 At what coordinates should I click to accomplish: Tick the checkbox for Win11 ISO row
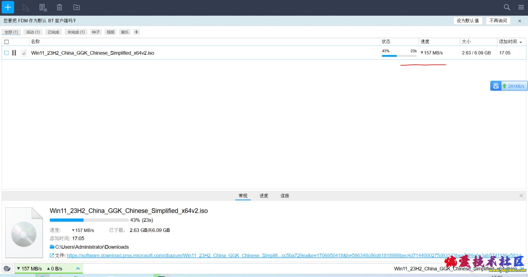[x=7, y=53]
